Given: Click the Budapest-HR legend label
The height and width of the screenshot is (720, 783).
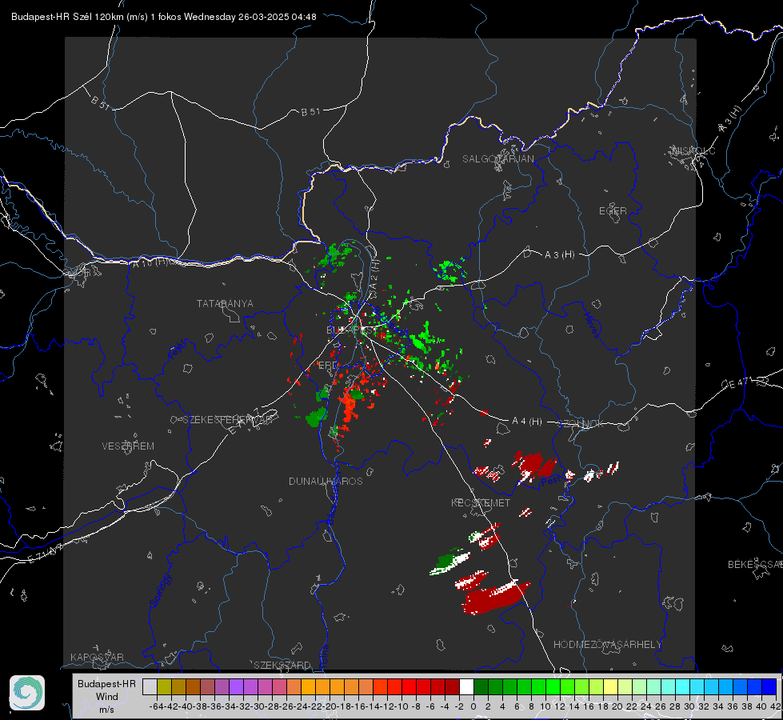Looking at the screenshot, I should 106,683.
